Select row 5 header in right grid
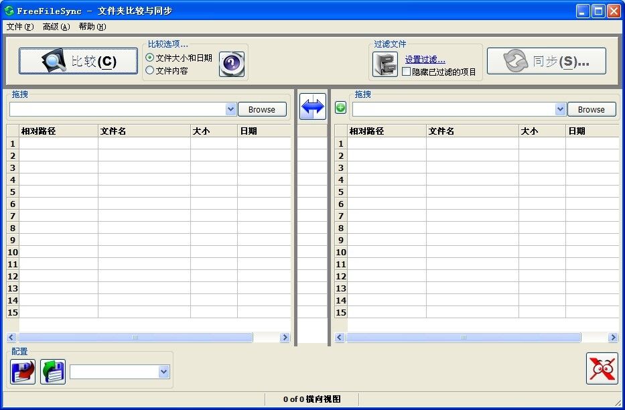Screen dimensions: 625x410 341,192
